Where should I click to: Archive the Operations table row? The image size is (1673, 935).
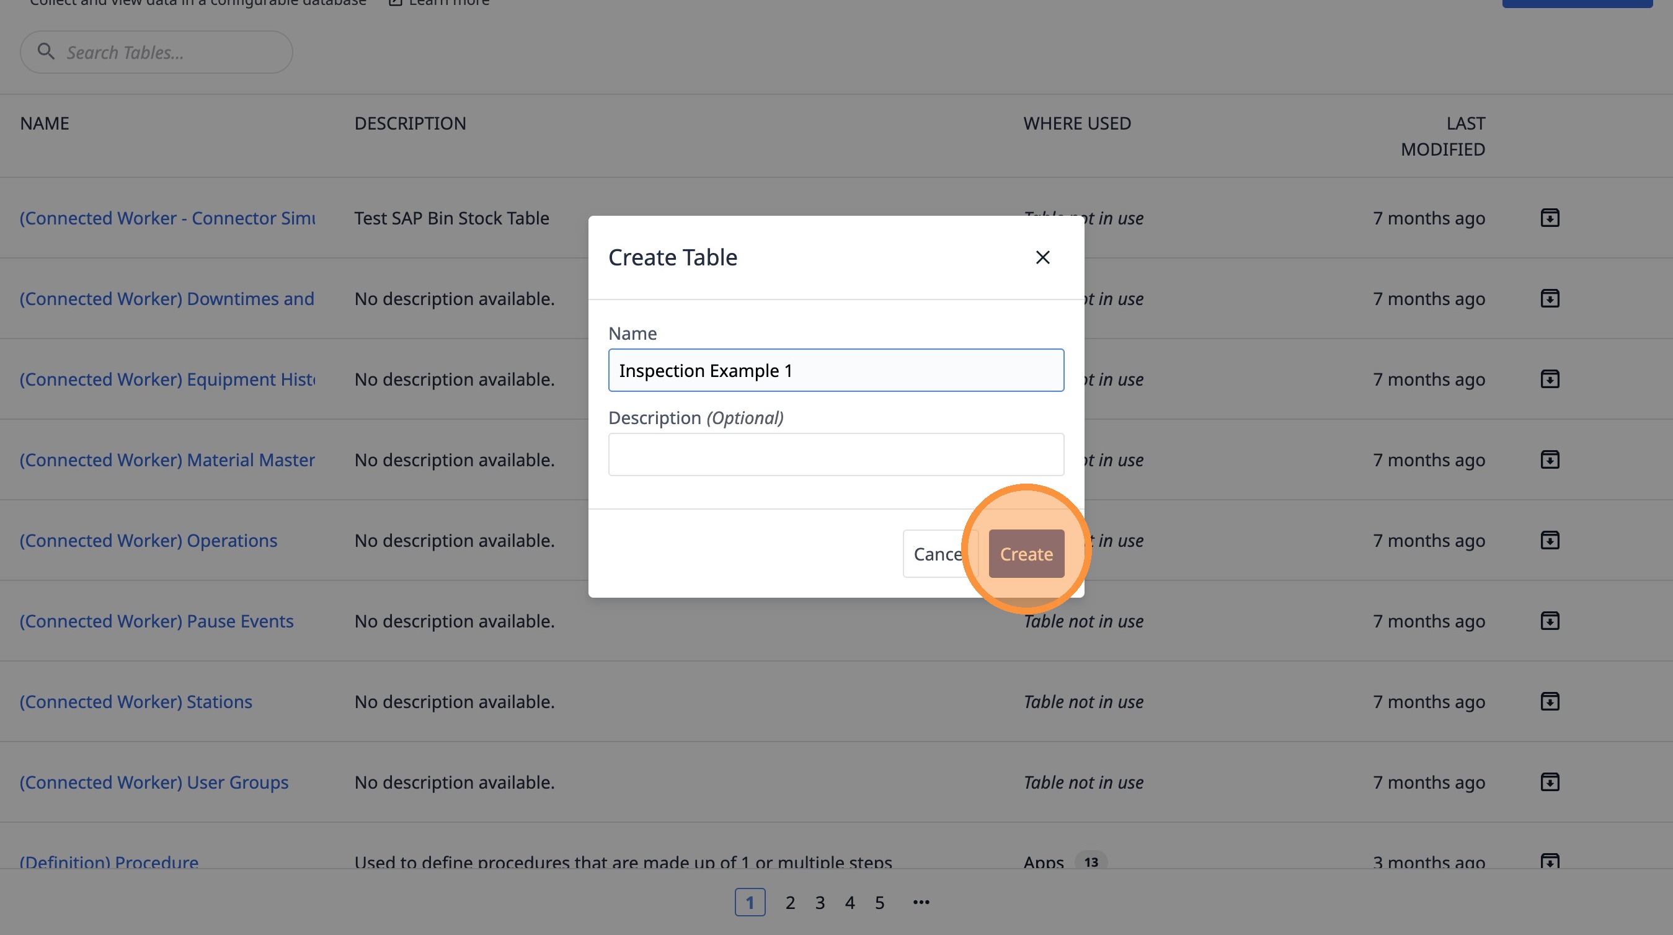1550,540
